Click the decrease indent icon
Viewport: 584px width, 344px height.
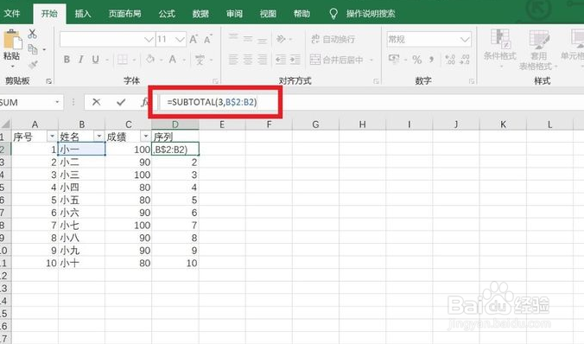[x=281, y=60]
